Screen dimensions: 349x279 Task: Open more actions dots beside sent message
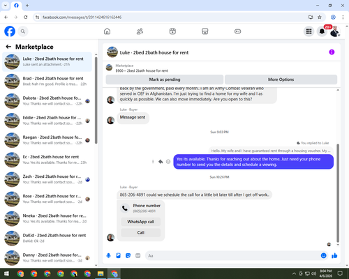click(x=153, y=162)
